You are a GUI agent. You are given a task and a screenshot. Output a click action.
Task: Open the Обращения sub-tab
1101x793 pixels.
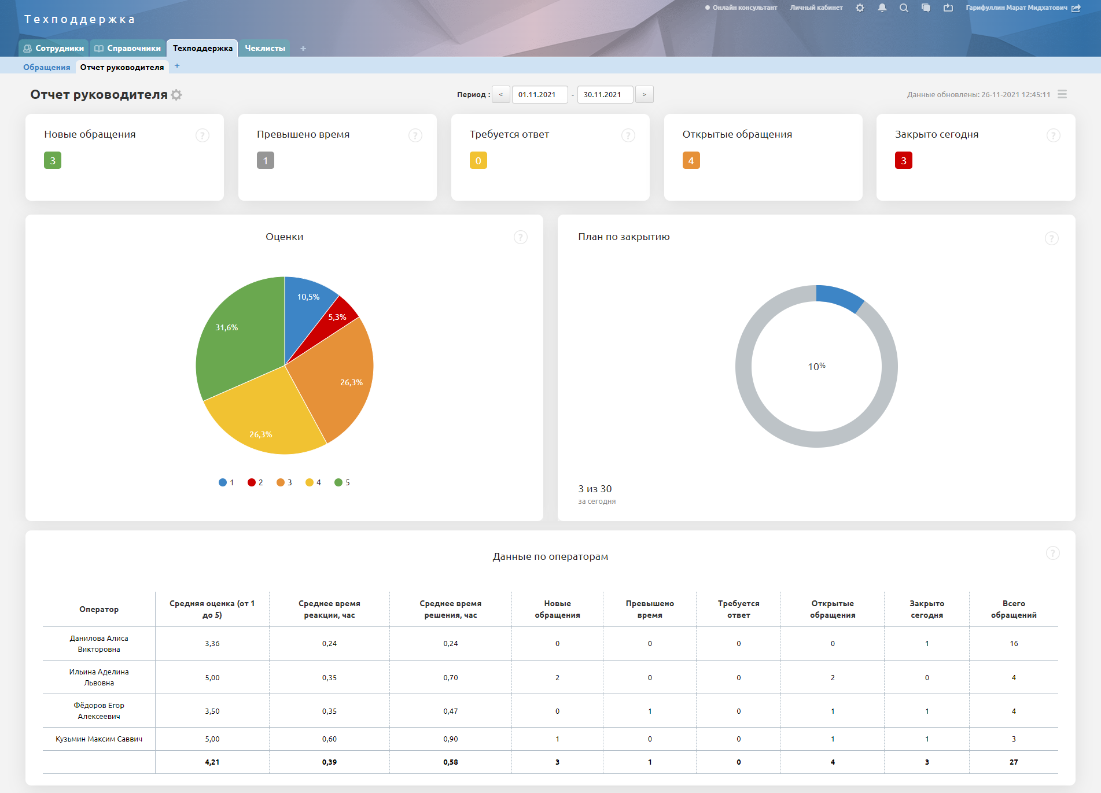coord(46,67)
